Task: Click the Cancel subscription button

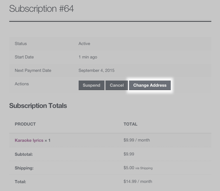Action: click(117, 85)
